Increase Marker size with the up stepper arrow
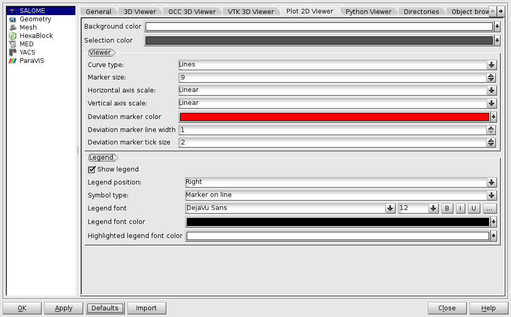511x317 pixels. coord(491,75)
